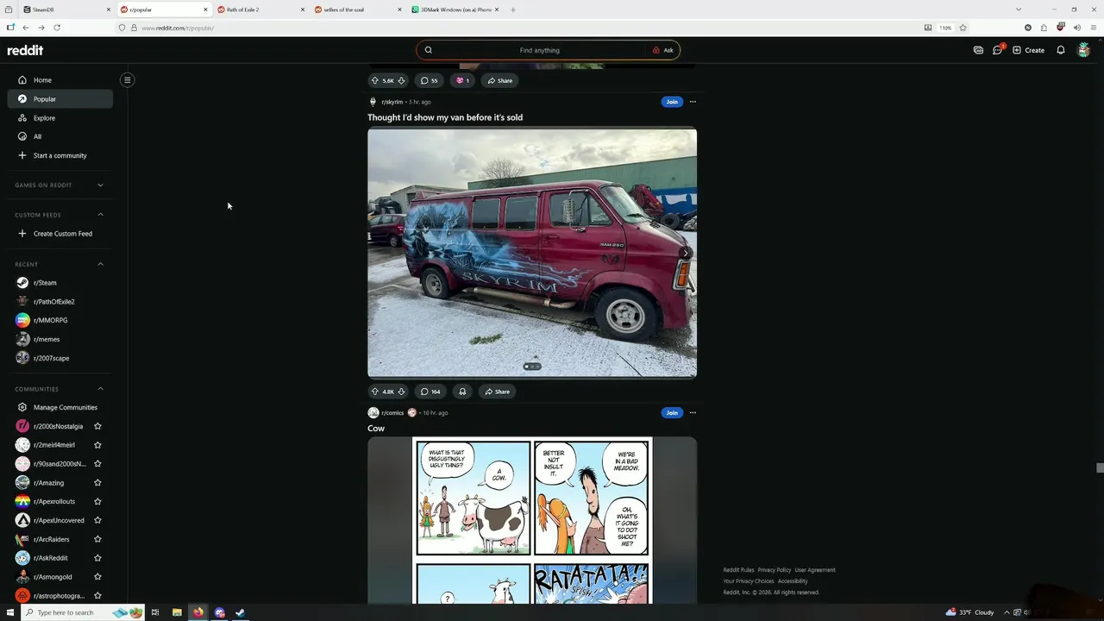1104x621 pixels.
Task: Favorite r/ApexUncovered with its star
Action: [97, 520]
